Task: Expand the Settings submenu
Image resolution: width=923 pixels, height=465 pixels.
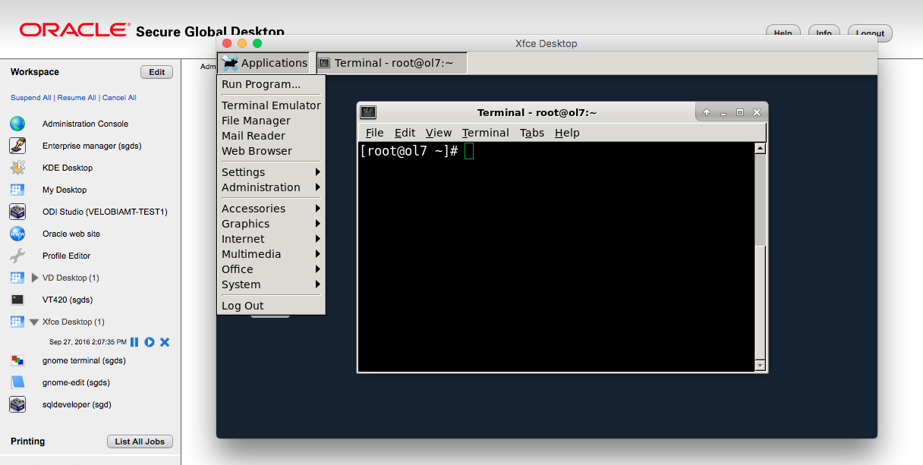Action: 271,172
